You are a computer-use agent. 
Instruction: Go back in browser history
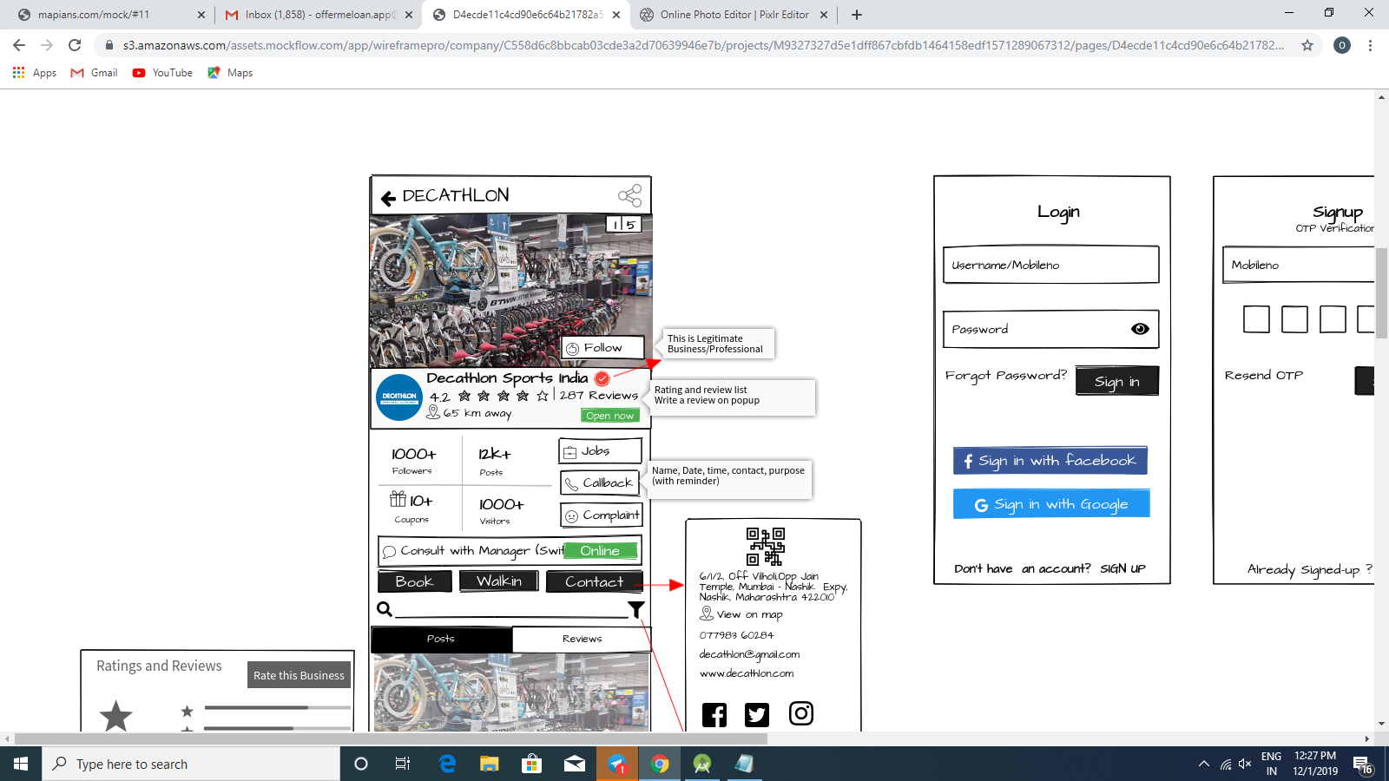tap(19, 45)
